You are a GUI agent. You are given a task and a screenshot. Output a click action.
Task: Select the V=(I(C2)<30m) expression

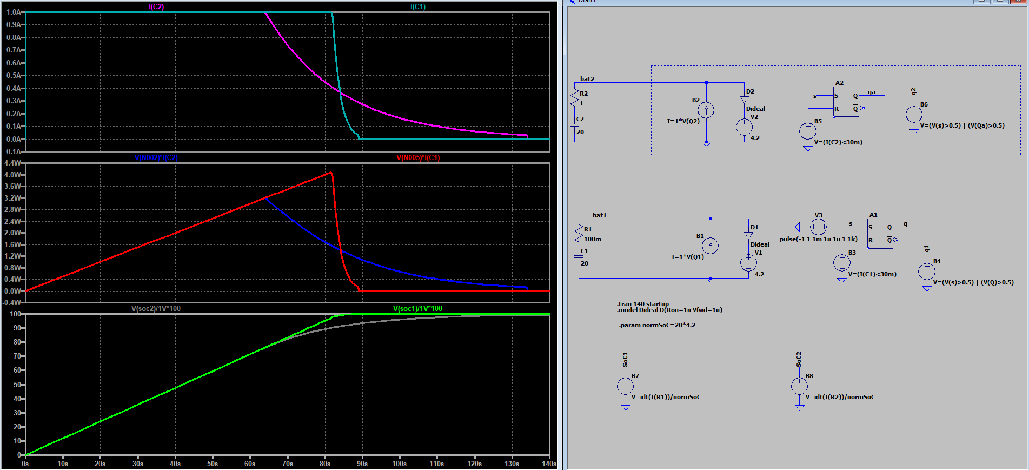[838, 142]
